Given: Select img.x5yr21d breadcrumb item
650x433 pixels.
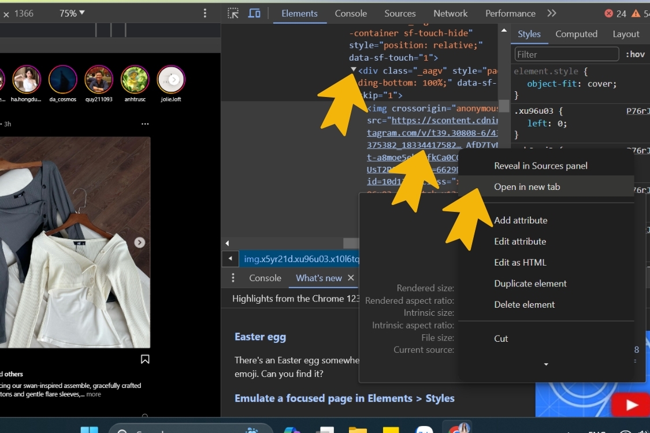Looking at the screenshot, I should click(302, 259).
